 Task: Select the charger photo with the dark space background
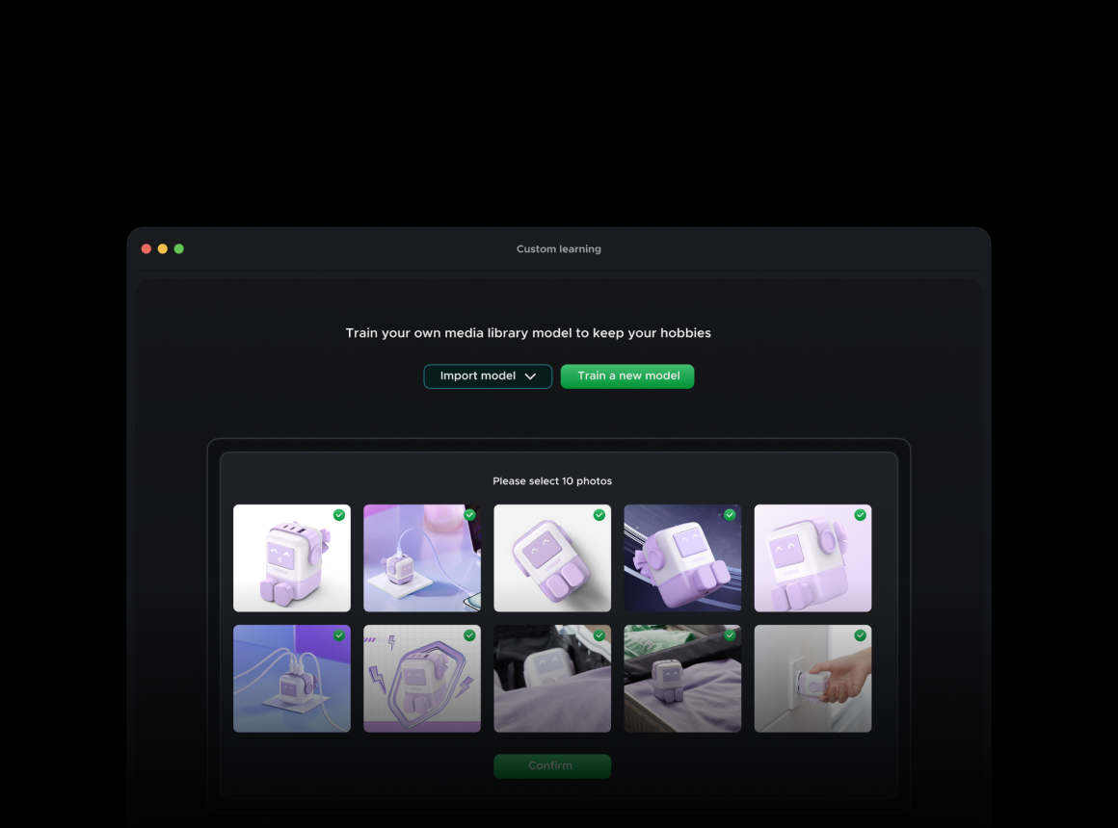click(x=682, y=563)
